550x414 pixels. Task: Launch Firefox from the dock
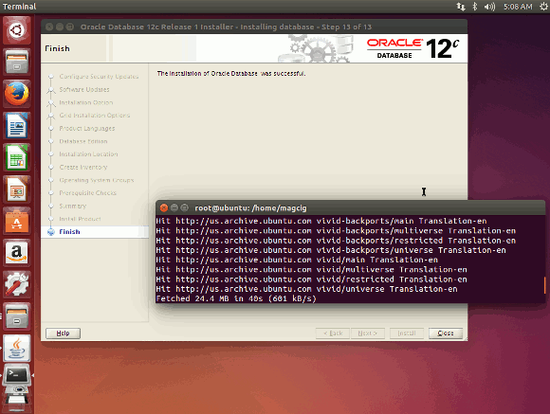[17, 94]
